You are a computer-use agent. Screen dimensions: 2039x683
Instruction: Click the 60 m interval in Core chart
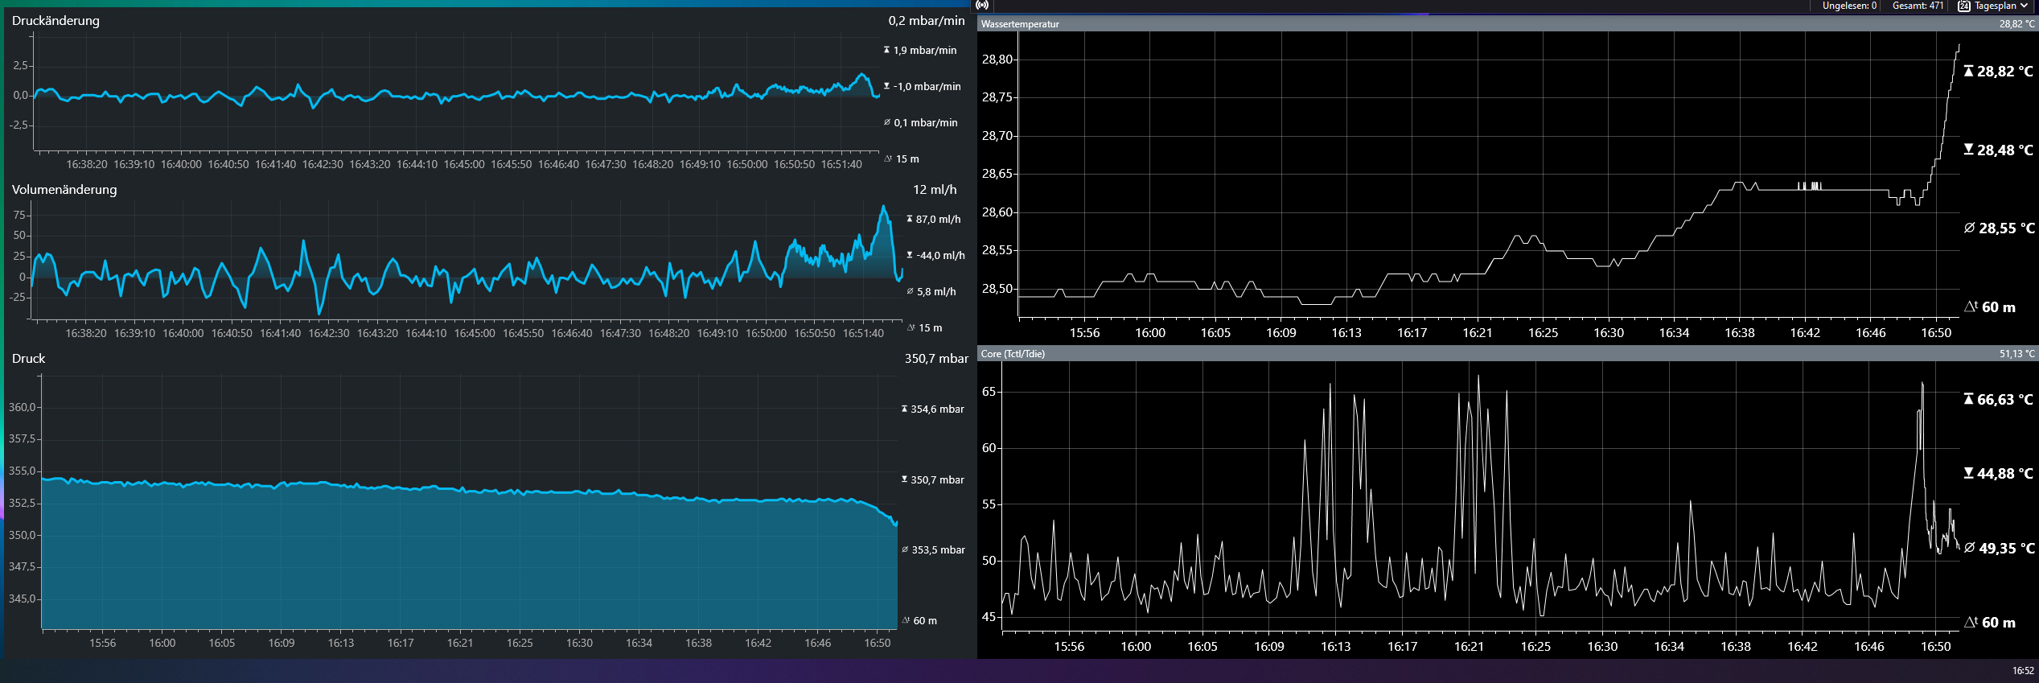1999,623
